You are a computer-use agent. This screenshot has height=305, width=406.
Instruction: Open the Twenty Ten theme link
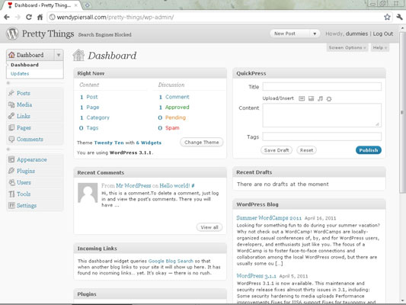pyautogui.click(x=109, y=143)
